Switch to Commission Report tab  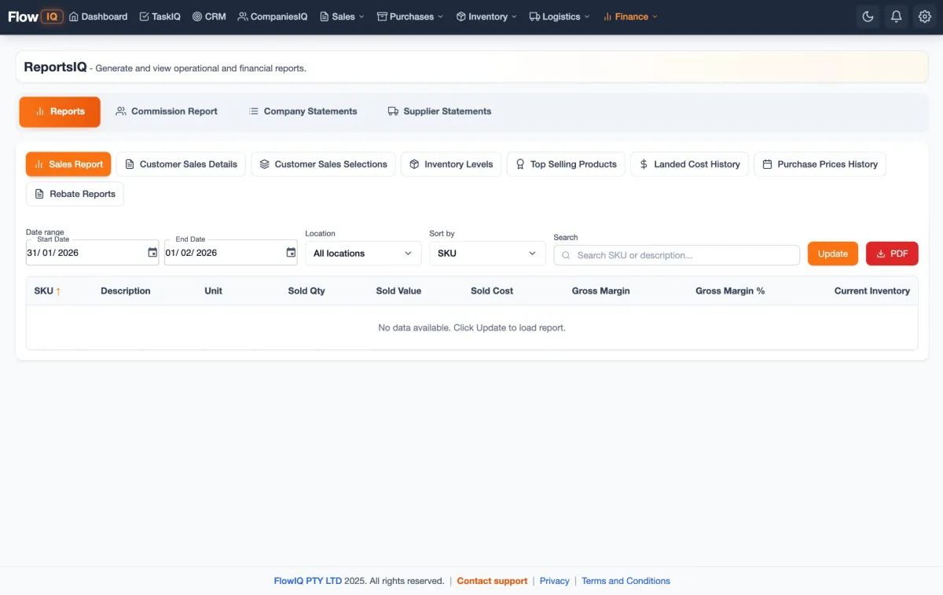[x=167, y=111]
